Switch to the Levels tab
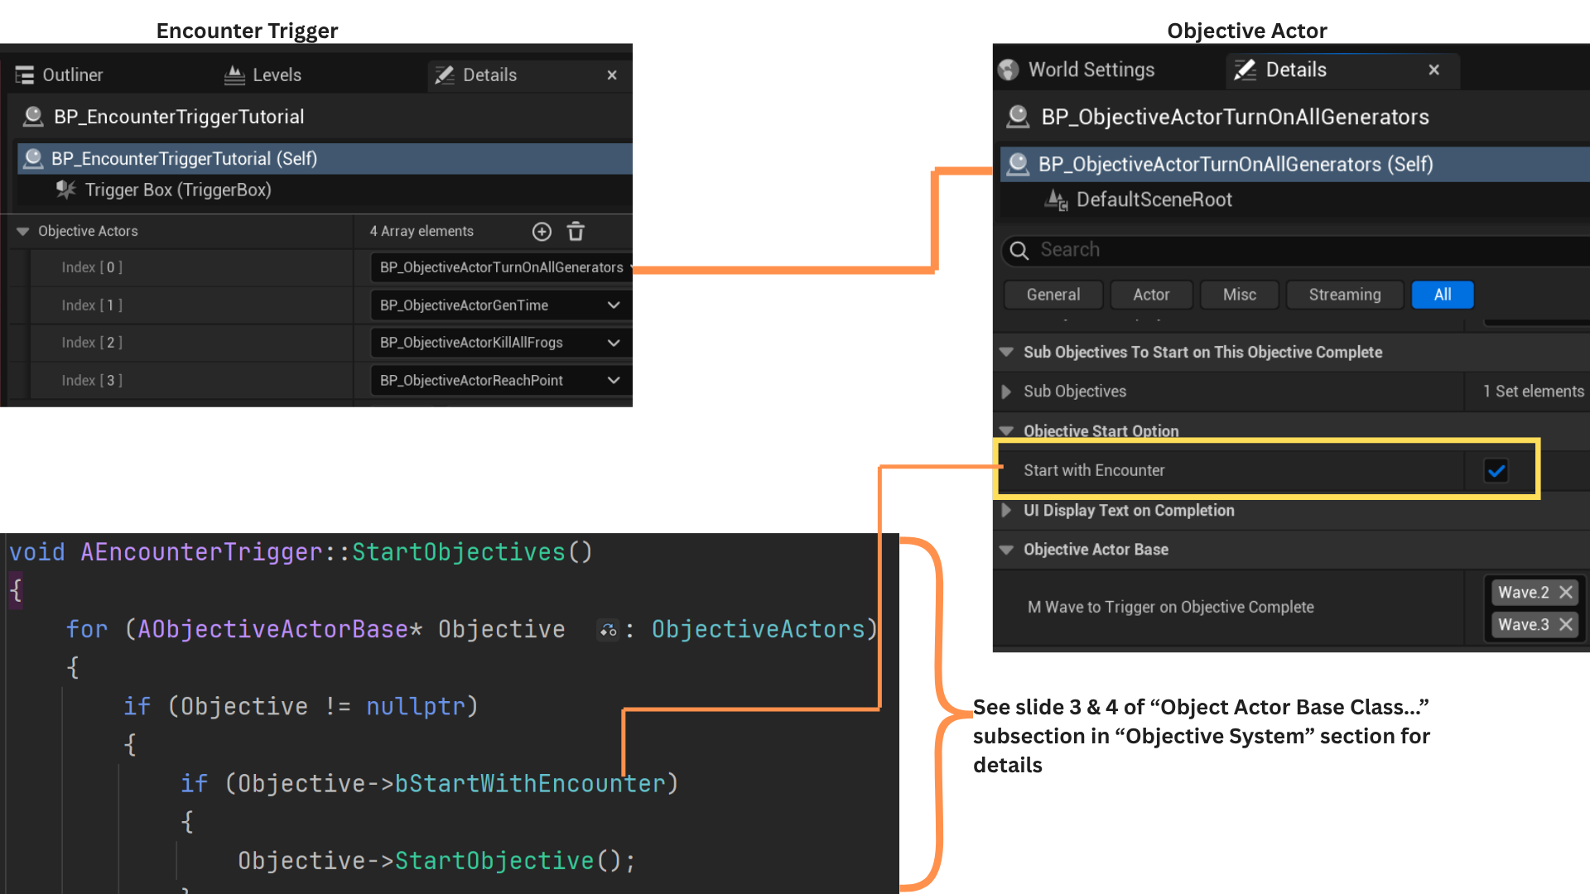 (x=276, y=75)
